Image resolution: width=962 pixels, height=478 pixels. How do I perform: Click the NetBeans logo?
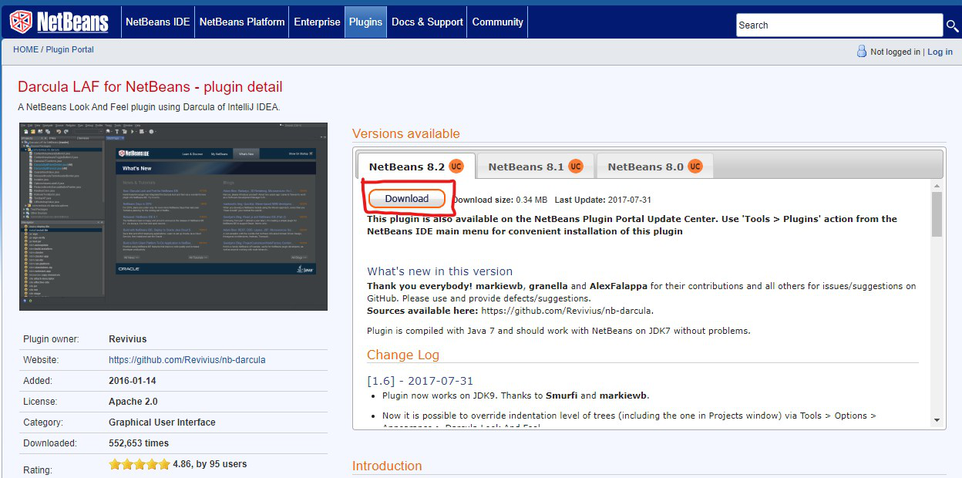point(59,22)
